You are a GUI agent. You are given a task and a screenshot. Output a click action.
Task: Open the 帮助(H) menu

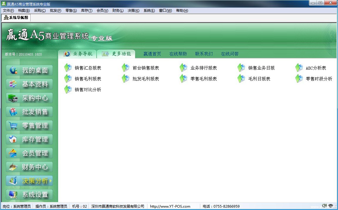pyautogui.click(x=182, y=10)
